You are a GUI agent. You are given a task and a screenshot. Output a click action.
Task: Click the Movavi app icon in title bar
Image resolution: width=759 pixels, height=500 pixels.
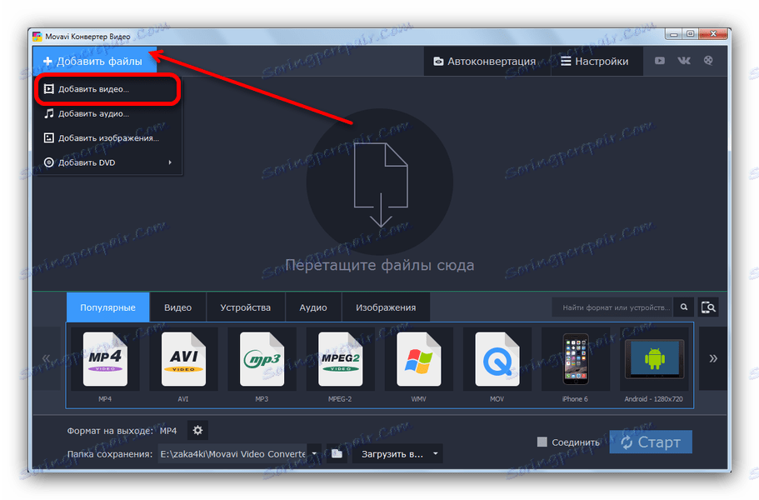click(37, 37)
